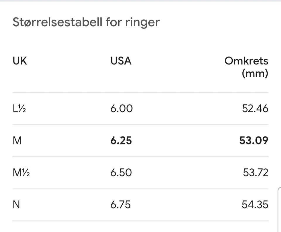The width and height of the screenshot is (281, 232).
Task: Select the M½ UK size cell
Action: pyautogui.click(x=21, y=173)
